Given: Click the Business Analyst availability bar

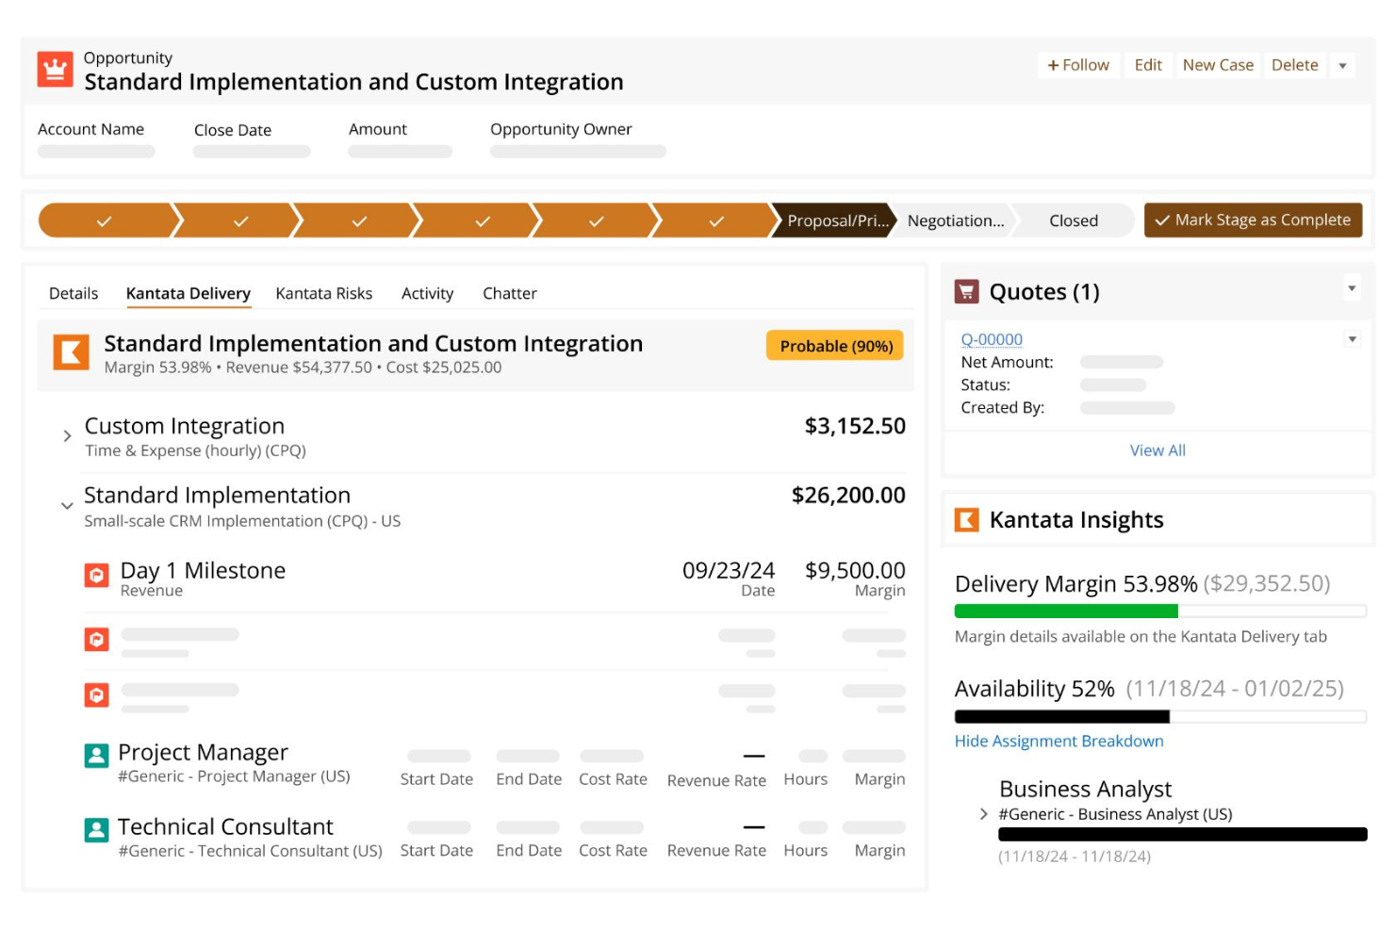Looking at the screenshot, I should coord(1182,834).
